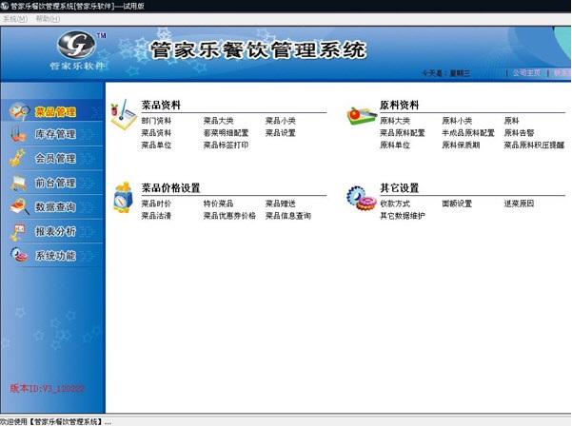The height and width of the screenshot is (427, 572).
Task: Open the 部门资料 link
Action: (x=156, y=121)
